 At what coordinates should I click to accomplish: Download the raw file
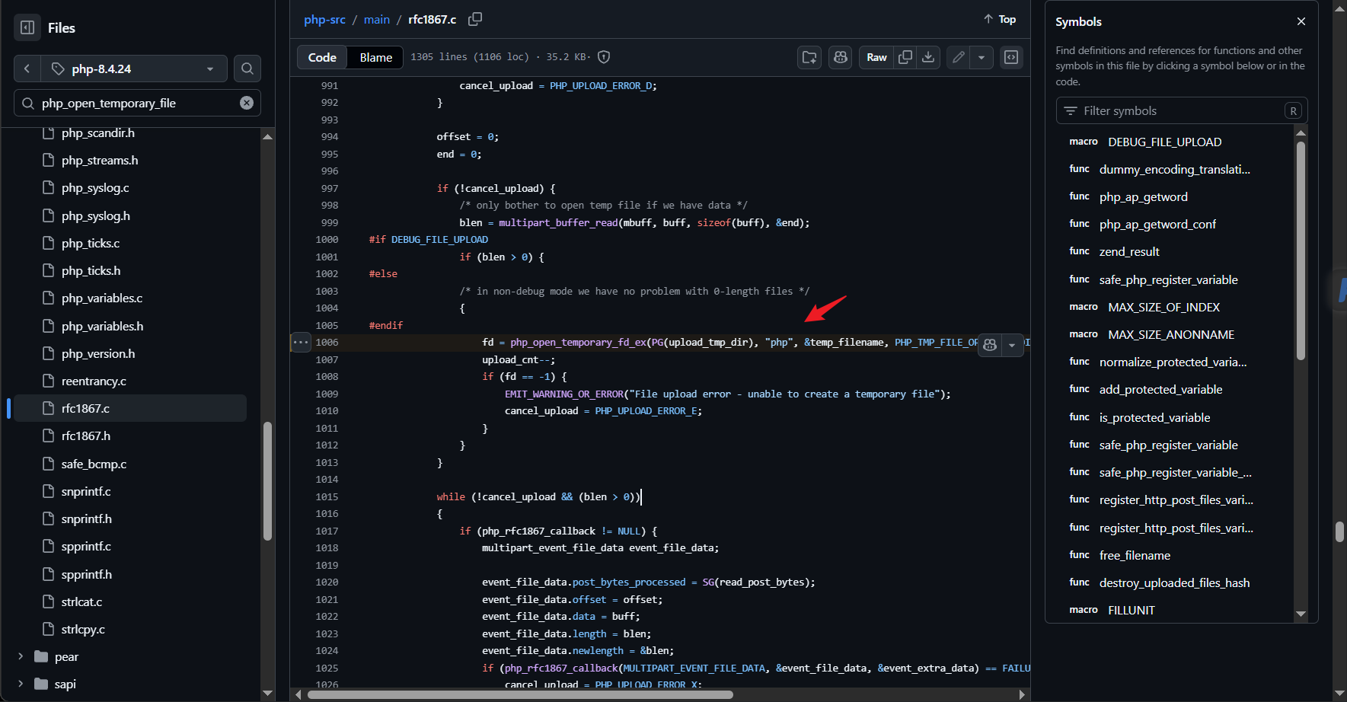[x=928, y=57]
